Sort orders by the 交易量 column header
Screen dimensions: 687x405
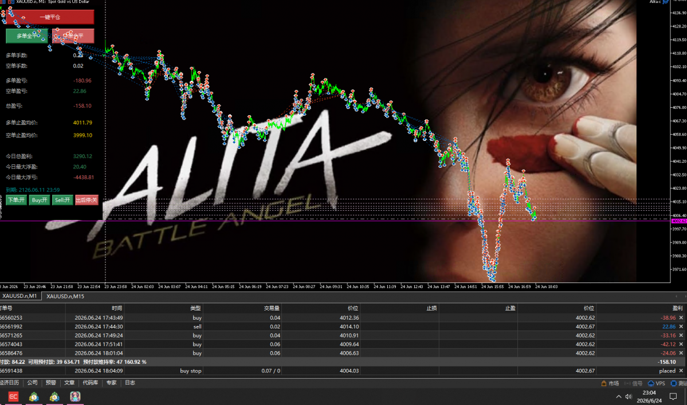(x=242, y=308)
